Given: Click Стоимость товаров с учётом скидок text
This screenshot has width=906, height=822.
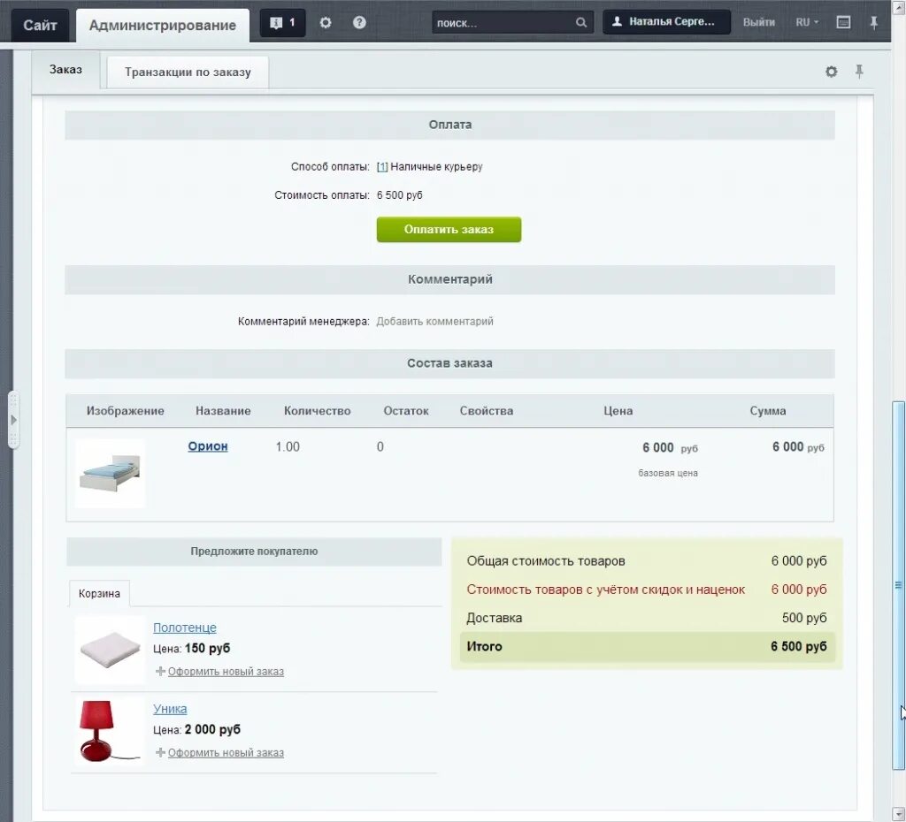Looking at the screenshot, I should coord(605,590).
